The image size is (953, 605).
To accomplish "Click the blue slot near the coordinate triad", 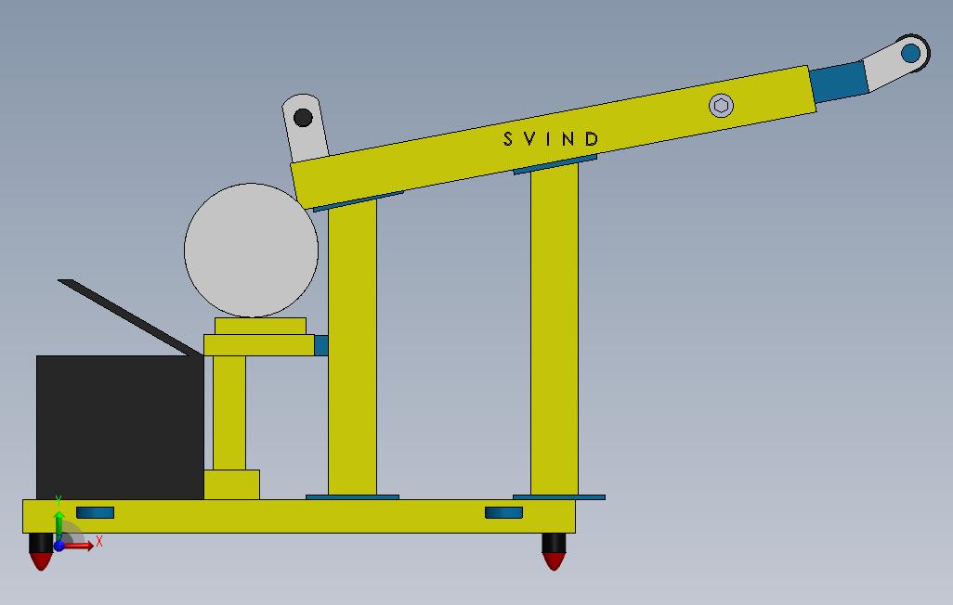I will [x=96, y=512].
